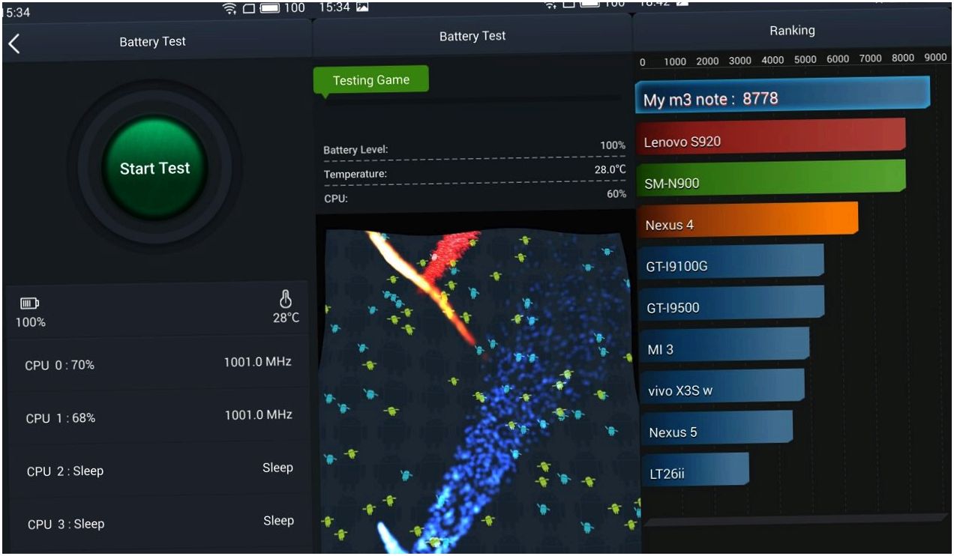This screenshot has height=556, width=954.
Task: Tap the back arrow in Battery Test
Action: pyautogui.click(x=13, y=43)
